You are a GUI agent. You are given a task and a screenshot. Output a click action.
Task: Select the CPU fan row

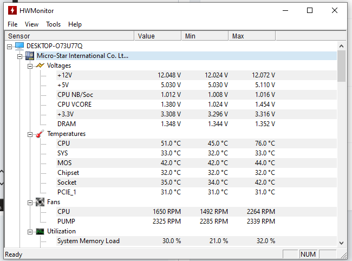point(197,212)
